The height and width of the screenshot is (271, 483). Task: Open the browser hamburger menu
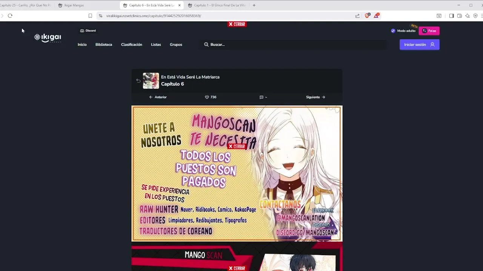point(482,16)
